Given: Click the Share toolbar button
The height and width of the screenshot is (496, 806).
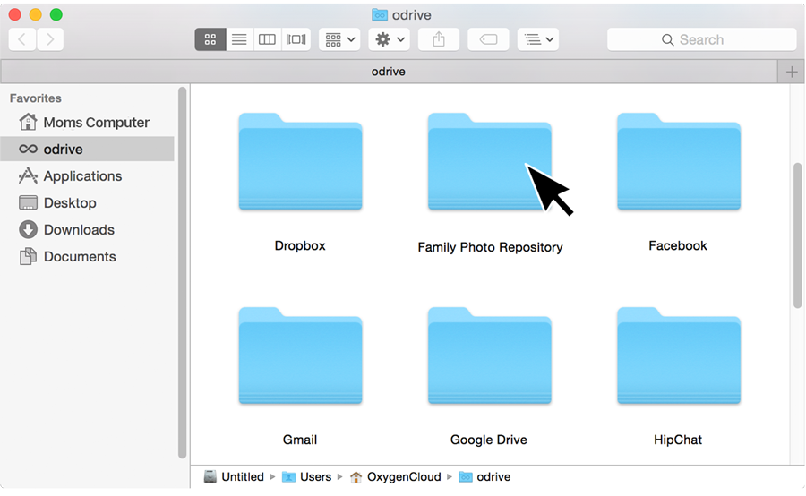Looking at the screenshot, I should tap(439, 39).
